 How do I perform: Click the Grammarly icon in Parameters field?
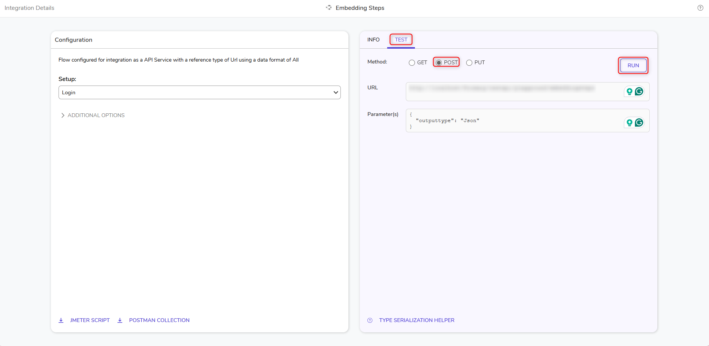click(x=639, y=122)
